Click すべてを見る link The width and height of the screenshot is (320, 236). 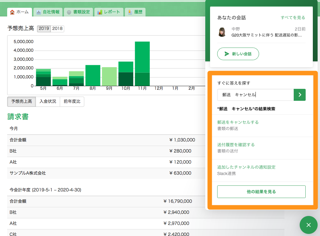293,18
